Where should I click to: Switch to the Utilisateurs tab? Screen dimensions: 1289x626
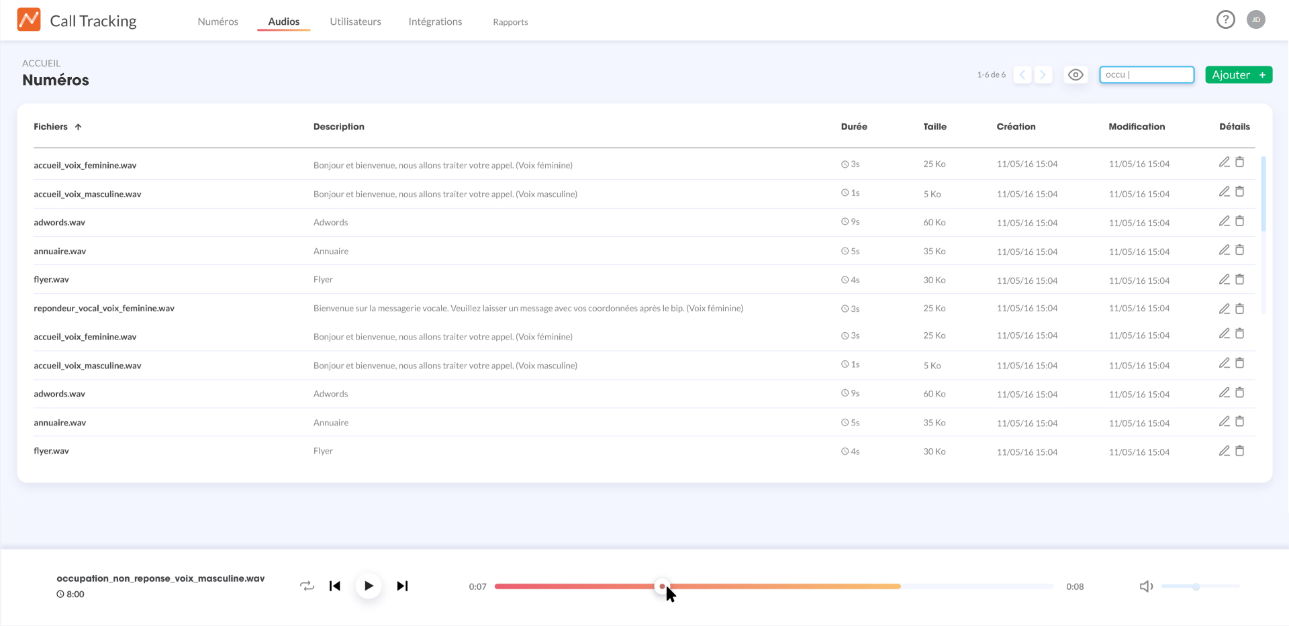point(355,21)
